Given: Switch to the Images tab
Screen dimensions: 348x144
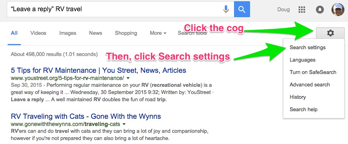Looking at the screenshot, I should 68,33.
